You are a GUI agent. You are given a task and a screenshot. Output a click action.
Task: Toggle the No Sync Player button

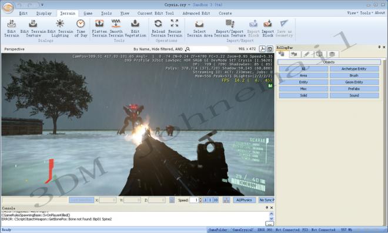point(266,200)
